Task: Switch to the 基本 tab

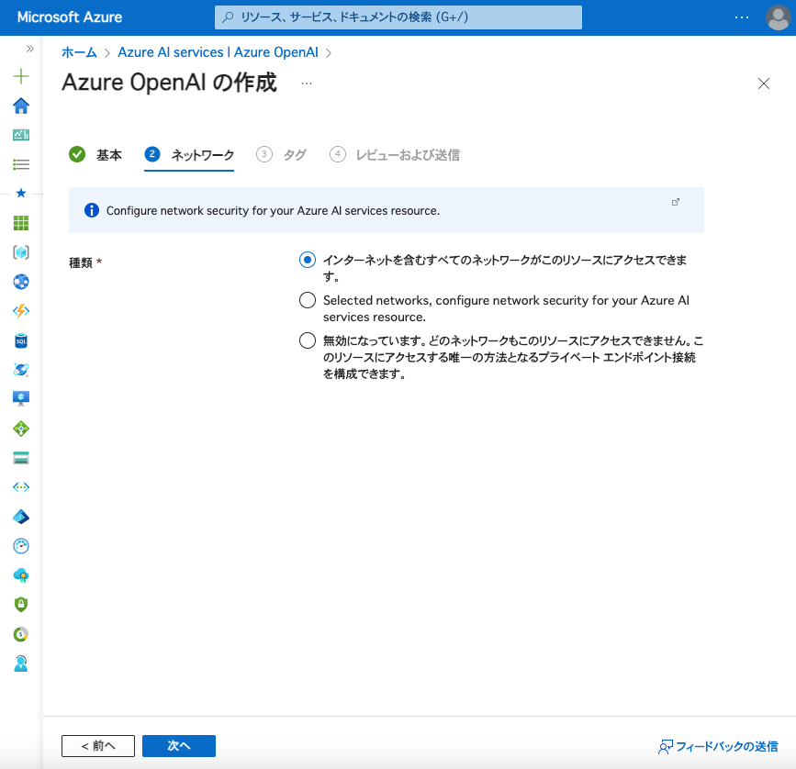Action: (x=95, y=155)
